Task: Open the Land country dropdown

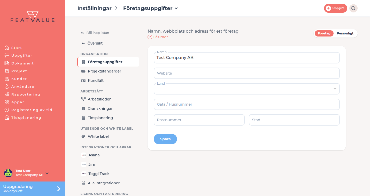Action: tap(246, 89)
